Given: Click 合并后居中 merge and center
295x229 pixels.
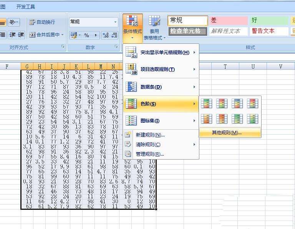Looking at the screenshot, I should (x=44, y=35).
